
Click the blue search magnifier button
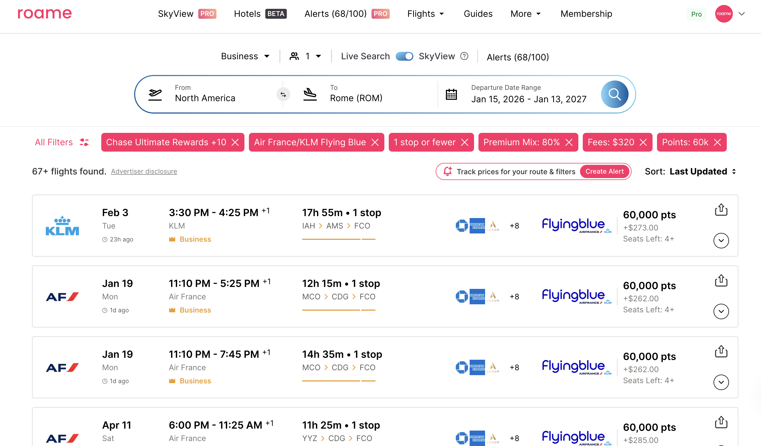coord(614,95)
